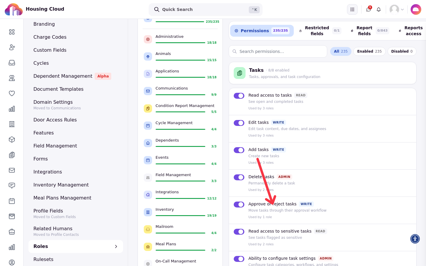The height and width of the screenshot is (266, 426).
Task: Switch to the Permissions tab
Action: 262,31
